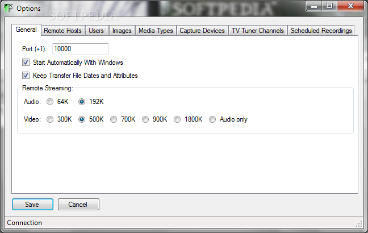Open the TV Tuner Channels tab
This screenshot has height=233, width=368.
pos(258,31)
